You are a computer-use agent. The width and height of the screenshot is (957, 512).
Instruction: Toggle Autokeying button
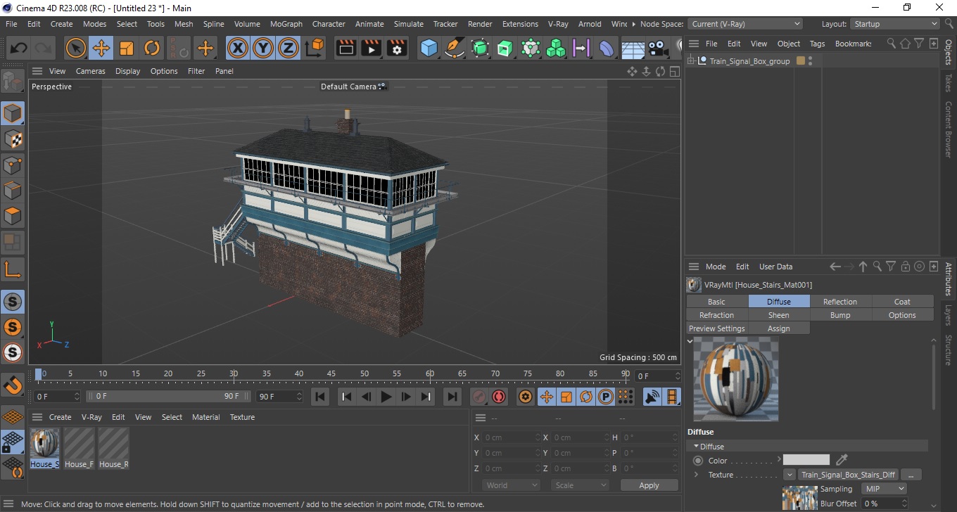click(499, 397)
